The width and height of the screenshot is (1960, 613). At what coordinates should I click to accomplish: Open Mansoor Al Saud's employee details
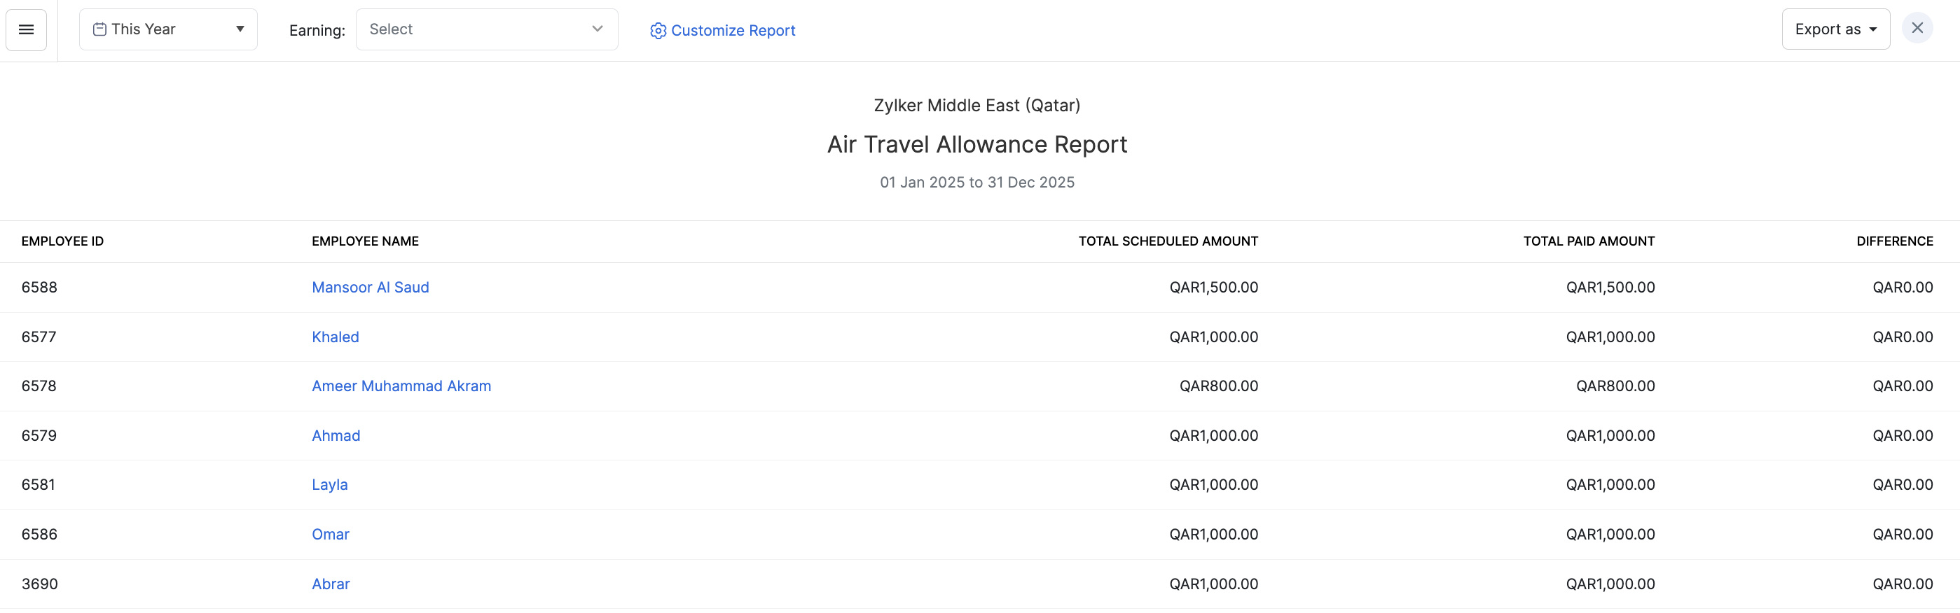[370, 287]
